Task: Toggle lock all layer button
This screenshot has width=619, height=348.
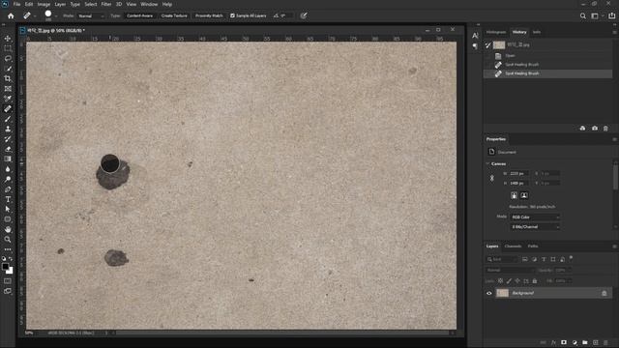Action: [535, 281]
